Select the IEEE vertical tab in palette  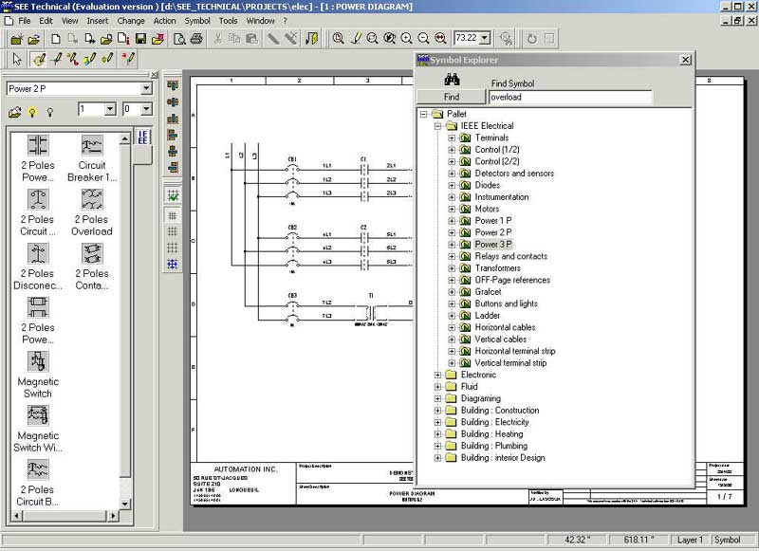[x=142, y=138]
